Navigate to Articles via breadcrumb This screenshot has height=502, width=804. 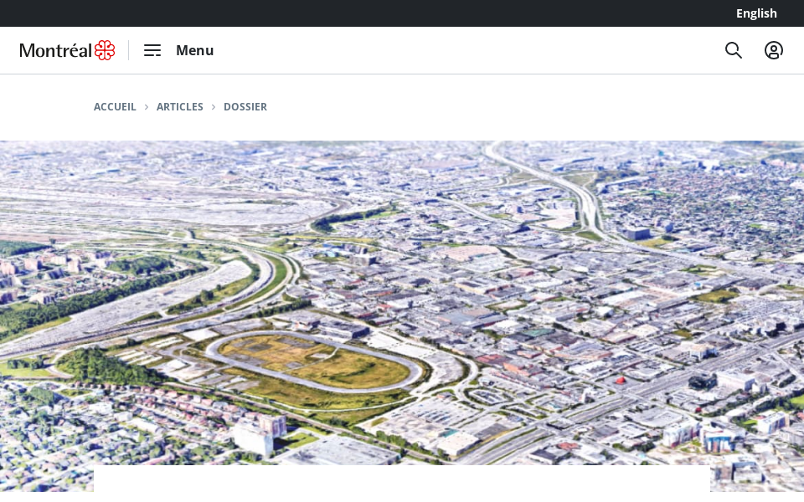point(179,107)
